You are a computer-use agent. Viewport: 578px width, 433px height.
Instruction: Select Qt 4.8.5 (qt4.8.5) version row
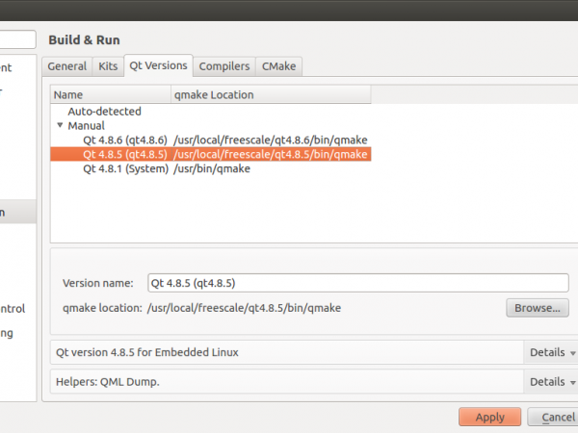point(124,154)
